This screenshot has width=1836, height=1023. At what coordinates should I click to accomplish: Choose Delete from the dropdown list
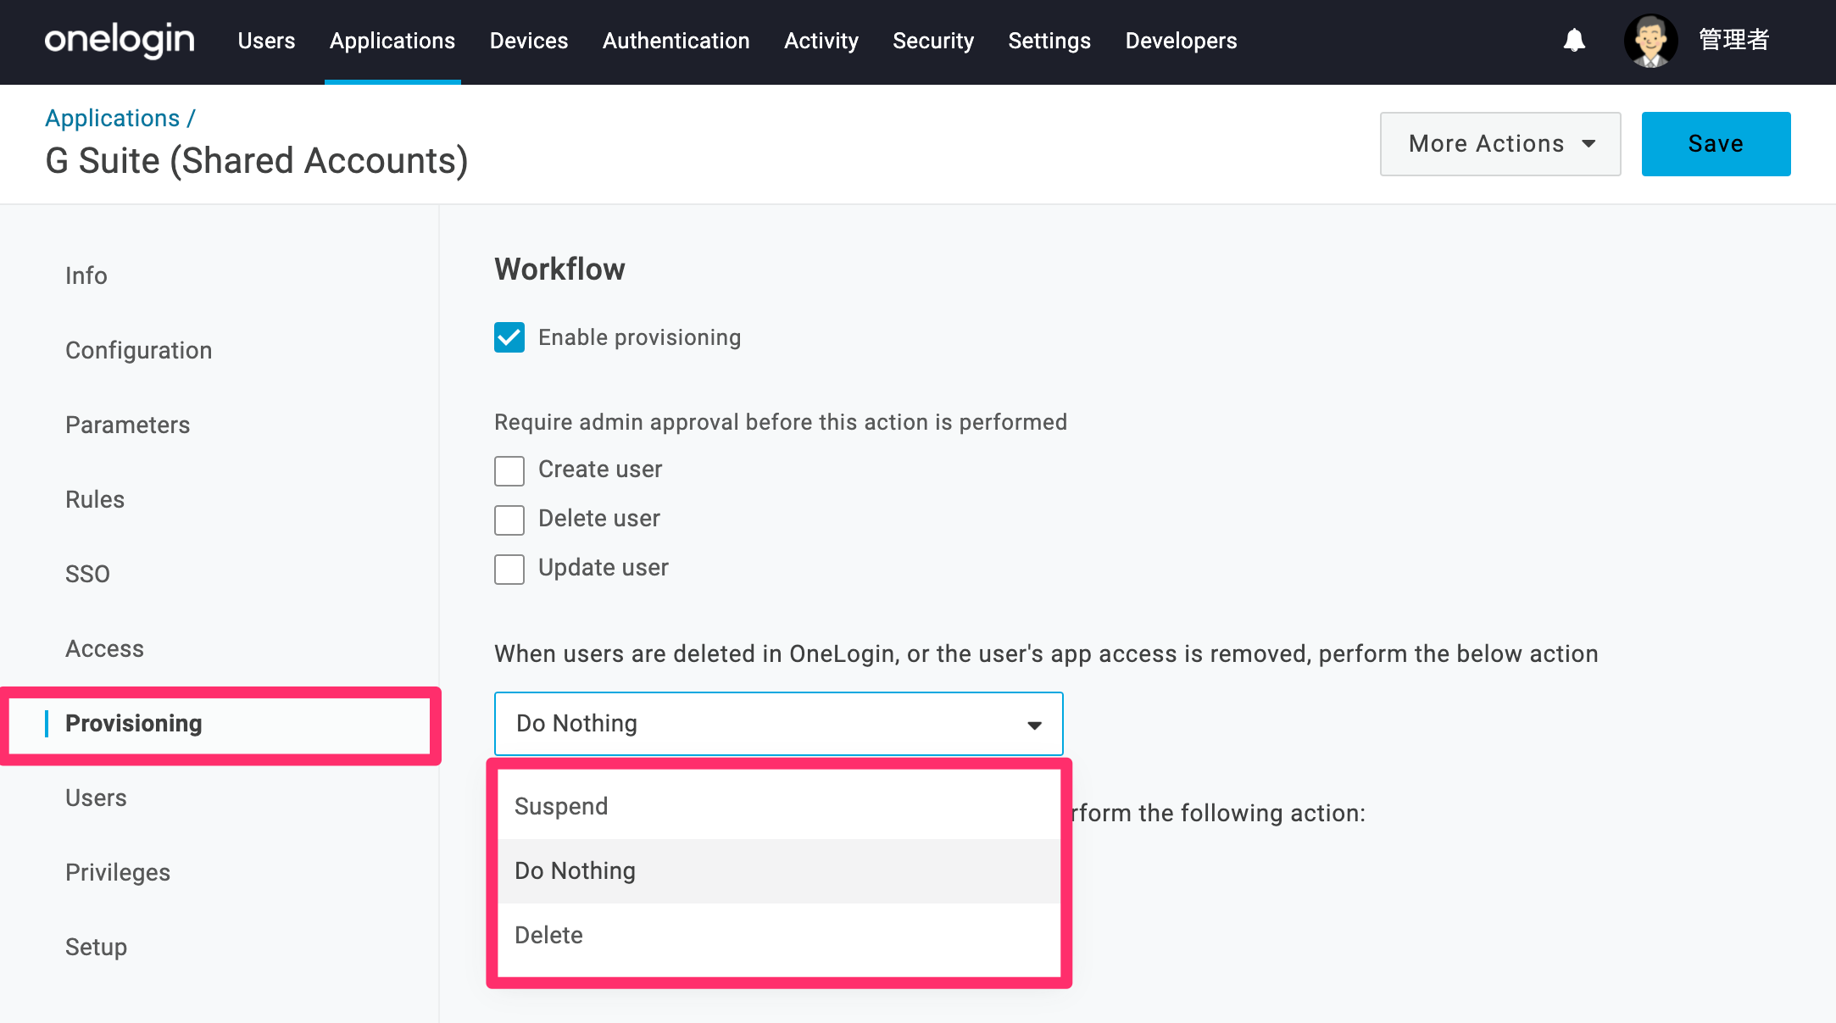tap(779, 935)
